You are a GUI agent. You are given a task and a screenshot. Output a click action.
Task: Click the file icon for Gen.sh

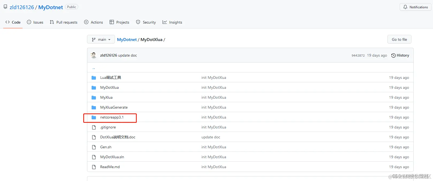(94, 147)
